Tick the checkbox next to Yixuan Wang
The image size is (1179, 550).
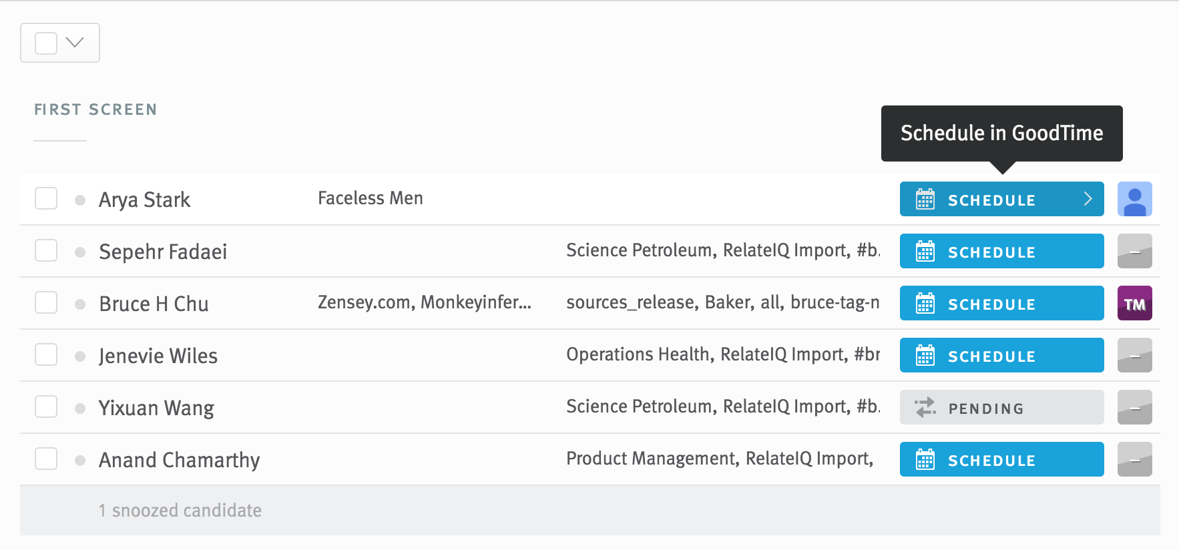point(46,406)
